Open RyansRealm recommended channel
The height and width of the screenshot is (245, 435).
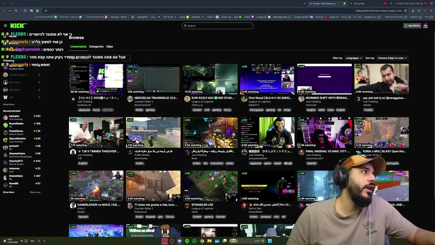(21, 125)
